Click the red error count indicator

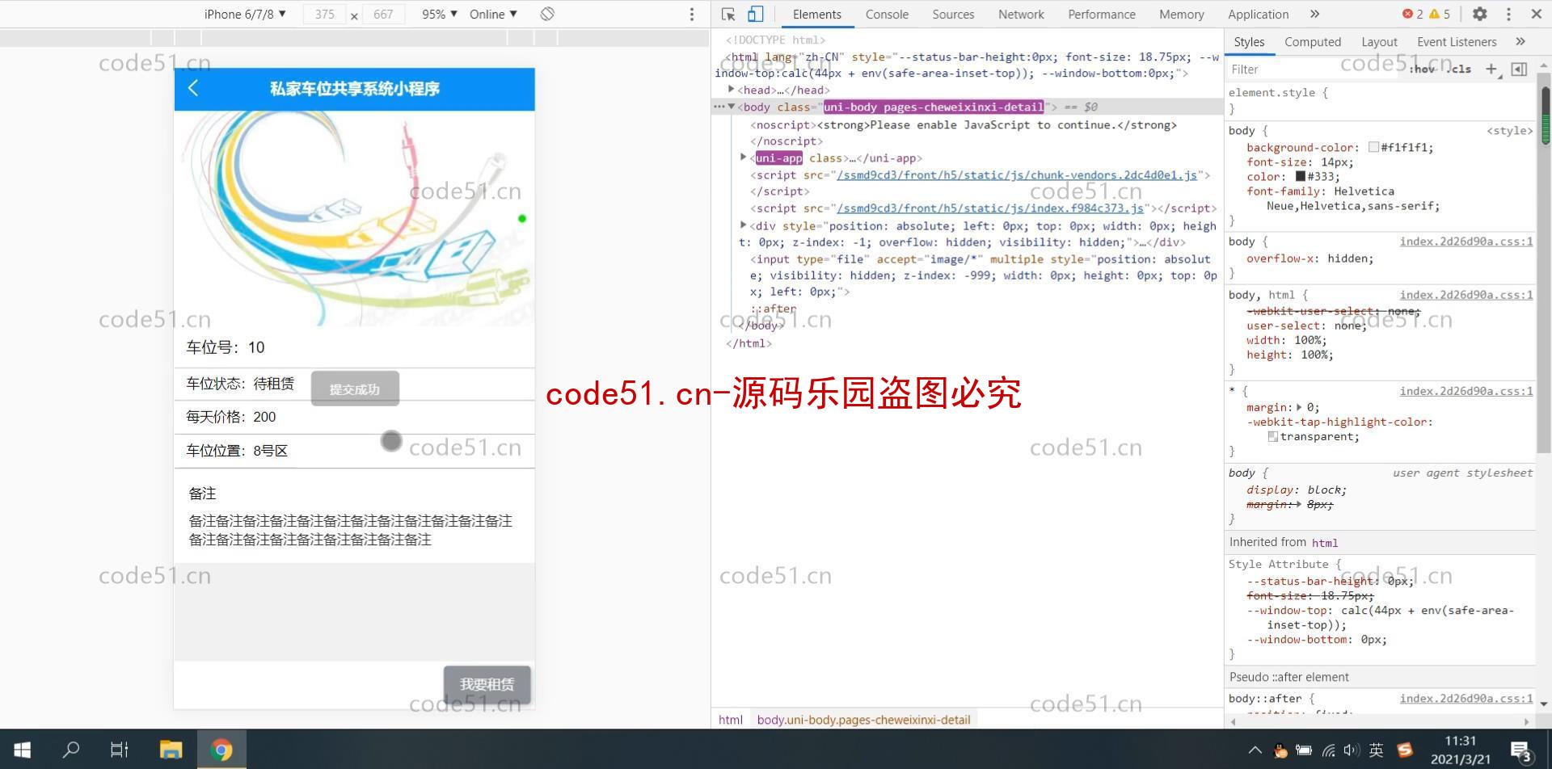(x=1413, y=15)
